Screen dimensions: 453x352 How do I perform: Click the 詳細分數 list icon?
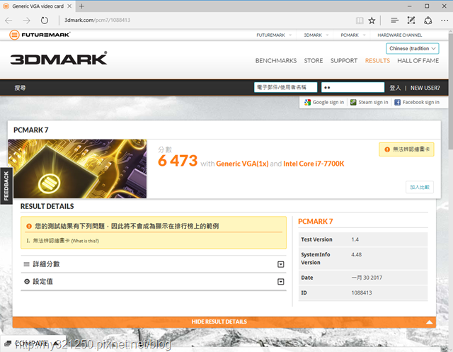point(27,264)
